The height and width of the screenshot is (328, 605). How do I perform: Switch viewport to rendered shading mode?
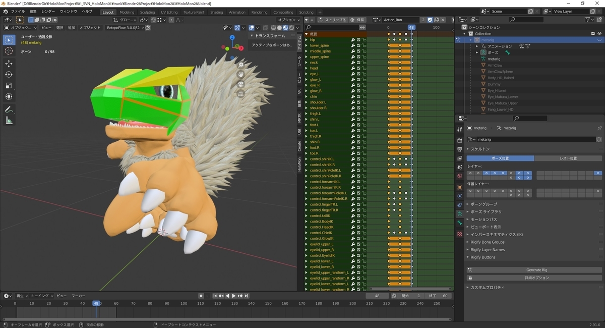click(291, 28)
